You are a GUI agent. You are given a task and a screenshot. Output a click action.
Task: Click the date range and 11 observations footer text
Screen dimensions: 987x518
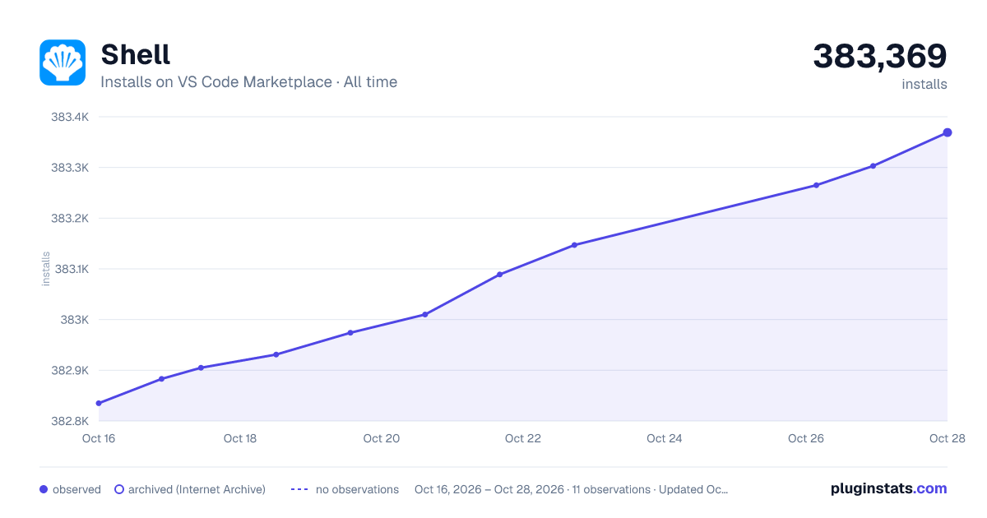[x=572, y=489]
